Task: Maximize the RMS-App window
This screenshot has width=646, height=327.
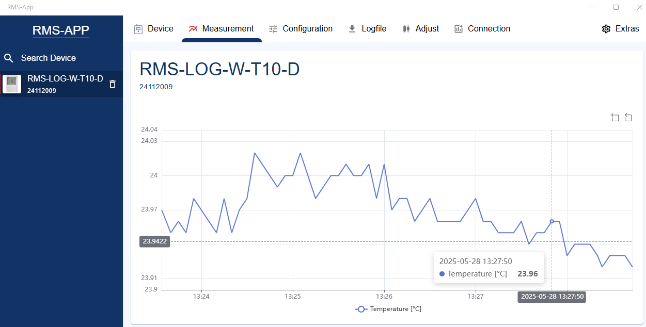Action: [x=616, y=7]
